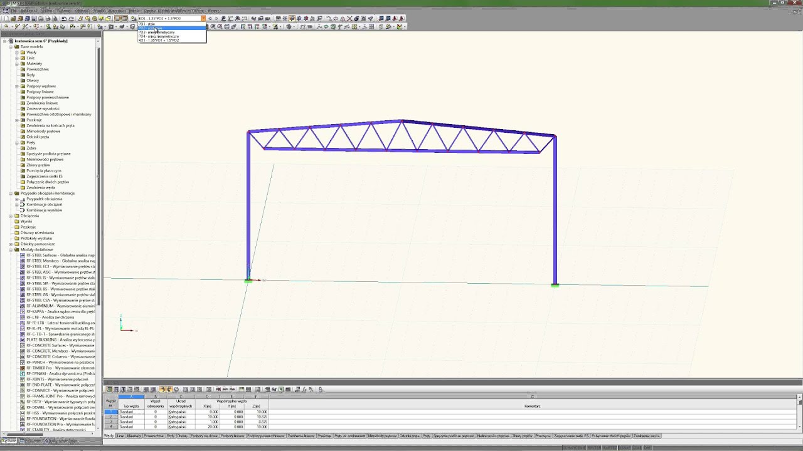Image resolution: width=803 pixels, height=451 pixels.
Task: Switch to Mimośrody prętowe table tab
Action: 383,435
